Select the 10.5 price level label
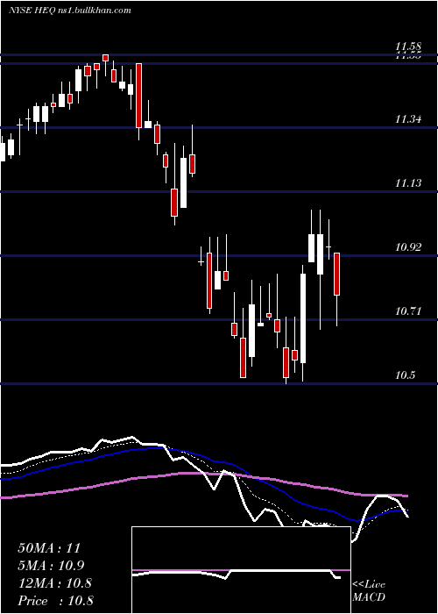The height and width of the screenshot is (614, 438). pyautogui.click(x=405, y=375)
